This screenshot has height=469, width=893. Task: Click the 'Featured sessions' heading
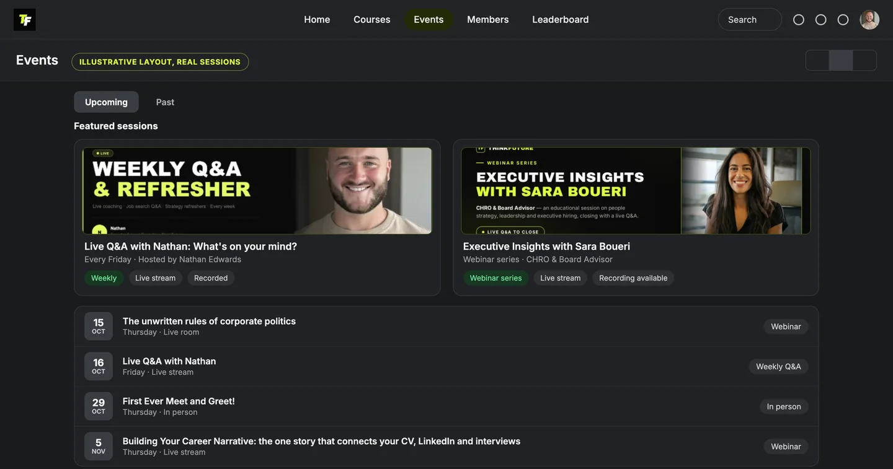116,126
